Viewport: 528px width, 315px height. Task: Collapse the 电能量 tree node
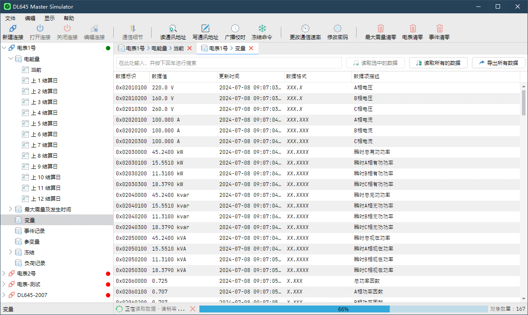click(x=11, y=59)
